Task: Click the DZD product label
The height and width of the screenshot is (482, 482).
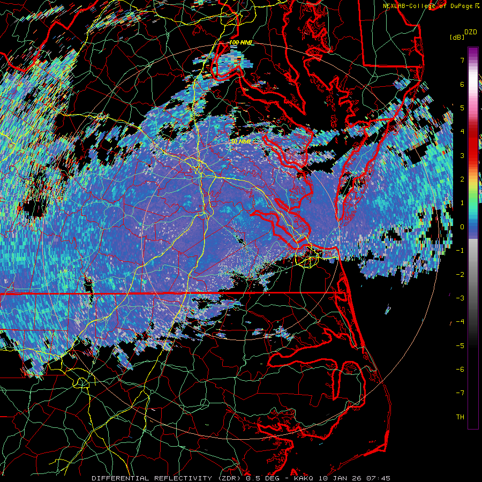Action: click(x=470, y=32)
